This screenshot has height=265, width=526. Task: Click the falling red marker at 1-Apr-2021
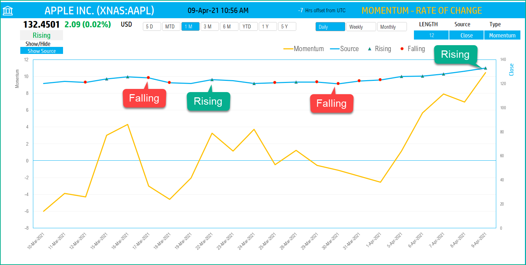click(x=380, y=80)
